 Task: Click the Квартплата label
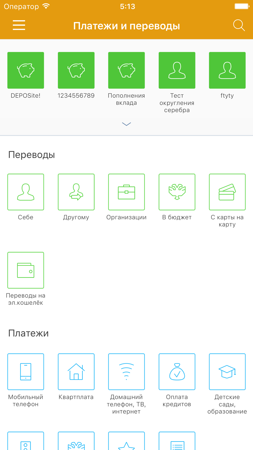tap(76, 397)
